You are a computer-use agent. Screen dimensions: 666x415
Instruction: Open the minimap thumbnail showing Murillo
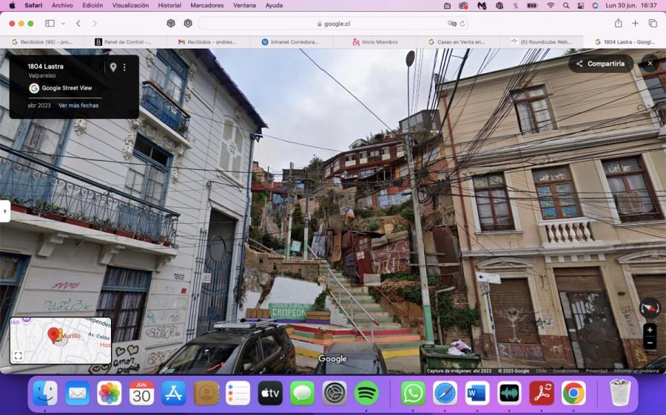61,340
